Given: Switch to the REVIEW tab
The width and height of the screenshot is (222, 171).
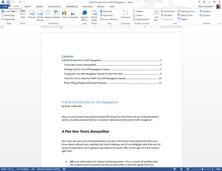Looking at the screenshot, I should 101,6.
